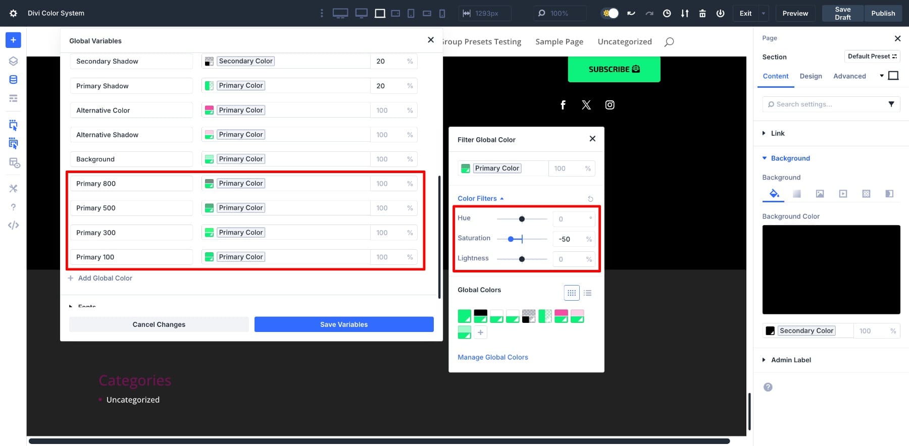Viewport: 909px width, 446px height.
Task: Click the blue plus add-module button
Action: point(13,40)
